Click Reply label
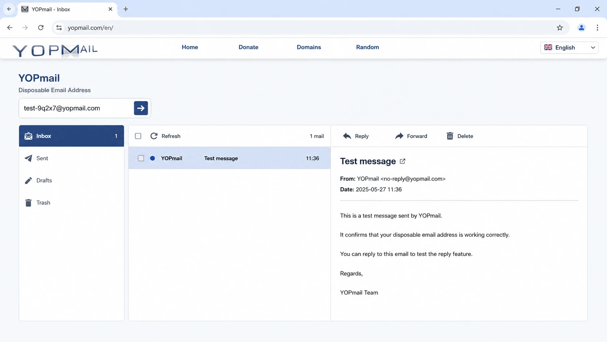 pyautogui.click(x=362, y=136)
